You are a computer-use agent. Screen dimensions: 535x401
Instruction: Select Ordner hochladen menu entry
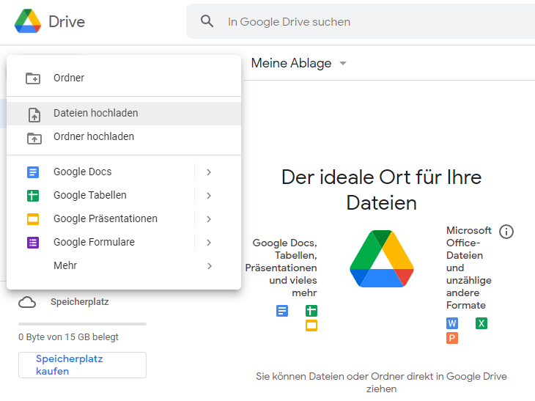pyautogui.click(x=124, y=137)
